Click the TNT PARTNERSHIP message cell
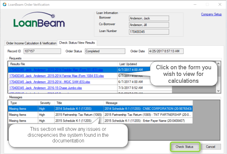This screenshot has width=227, height=154. [148, 115]
